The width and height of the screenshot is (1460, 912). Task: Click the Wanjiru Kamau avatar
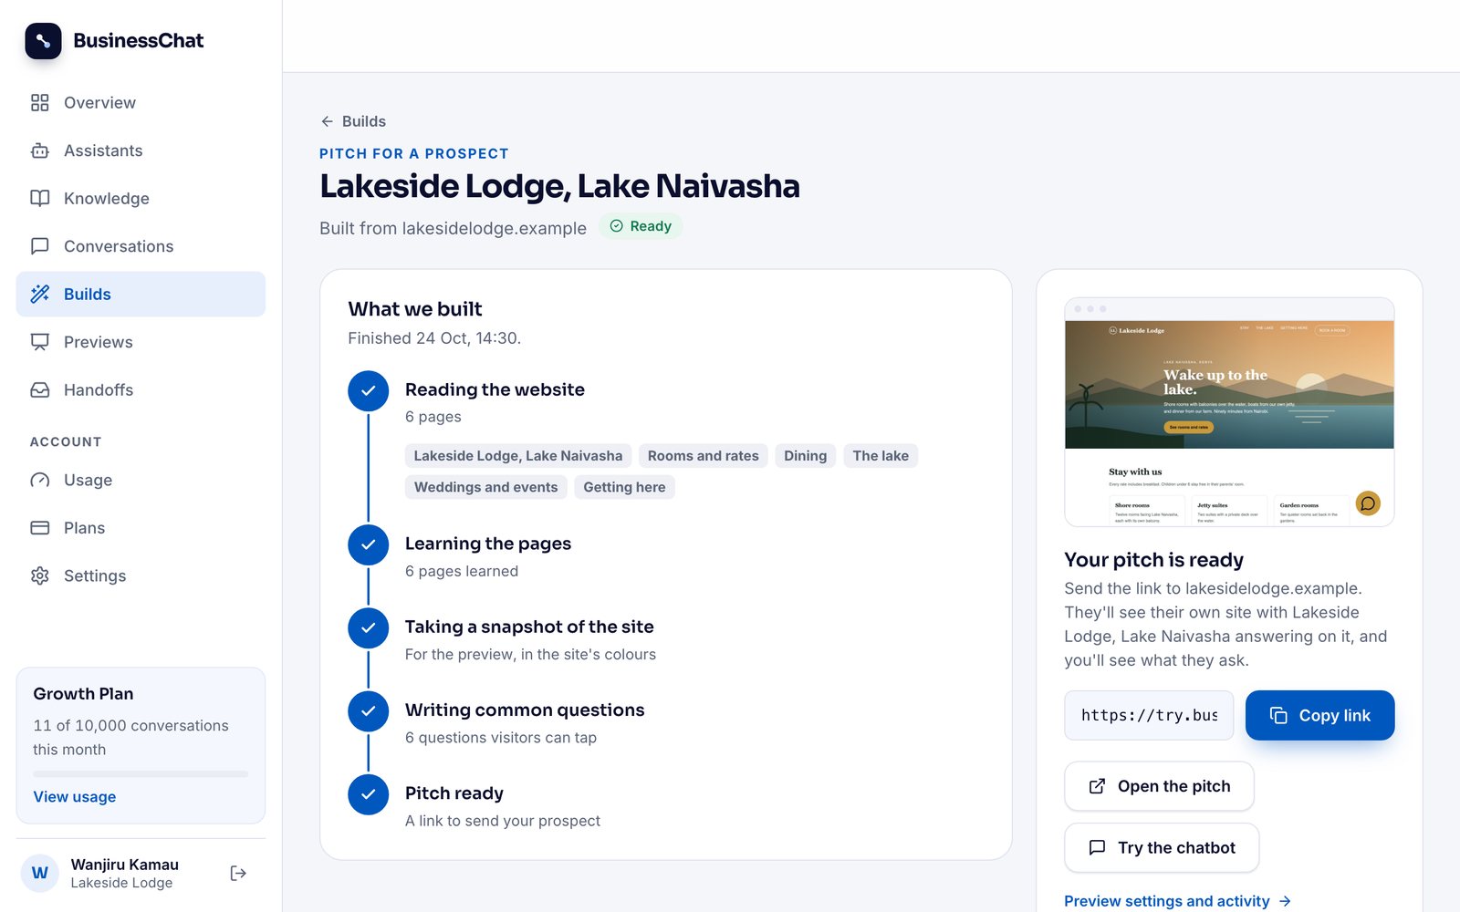click(x=39, y=874)
